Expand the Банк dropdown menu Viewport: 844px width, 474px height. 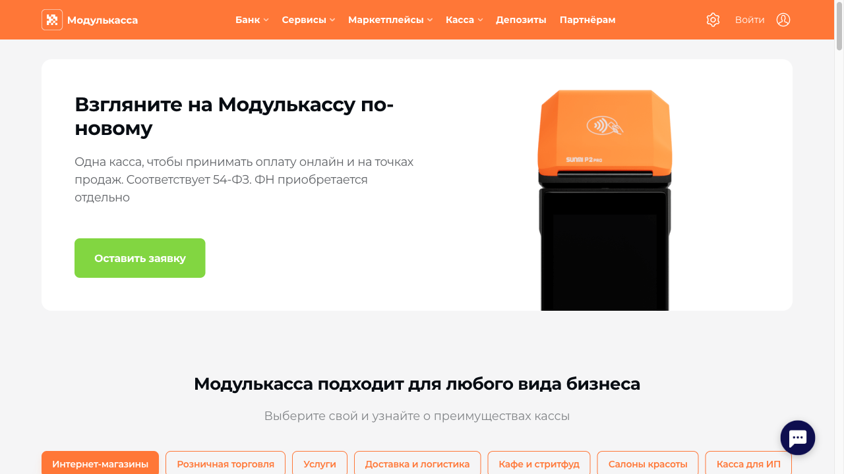pyautogui.click(x=252, y=20)
